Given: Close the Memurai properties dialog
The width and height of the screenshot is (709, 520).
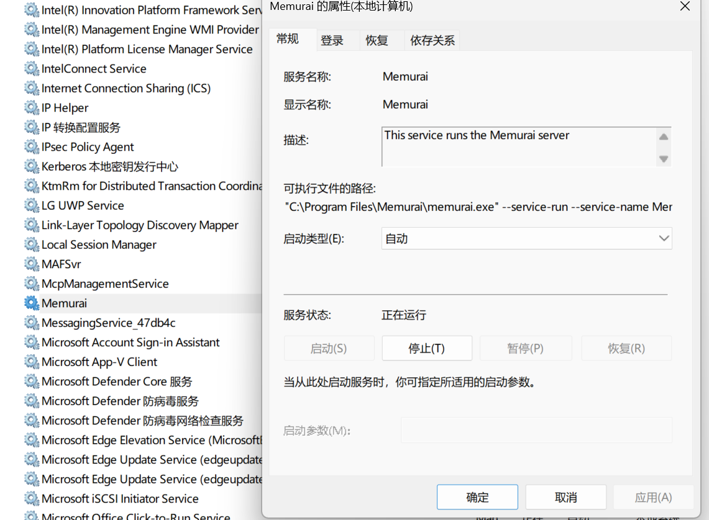Looking at the screenshot, I should coord(685,6).
